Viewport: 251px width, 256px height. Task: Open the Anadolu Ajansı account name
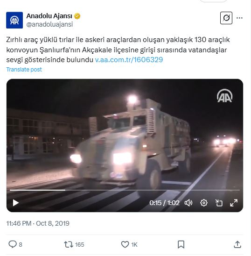tap(49, 16)
